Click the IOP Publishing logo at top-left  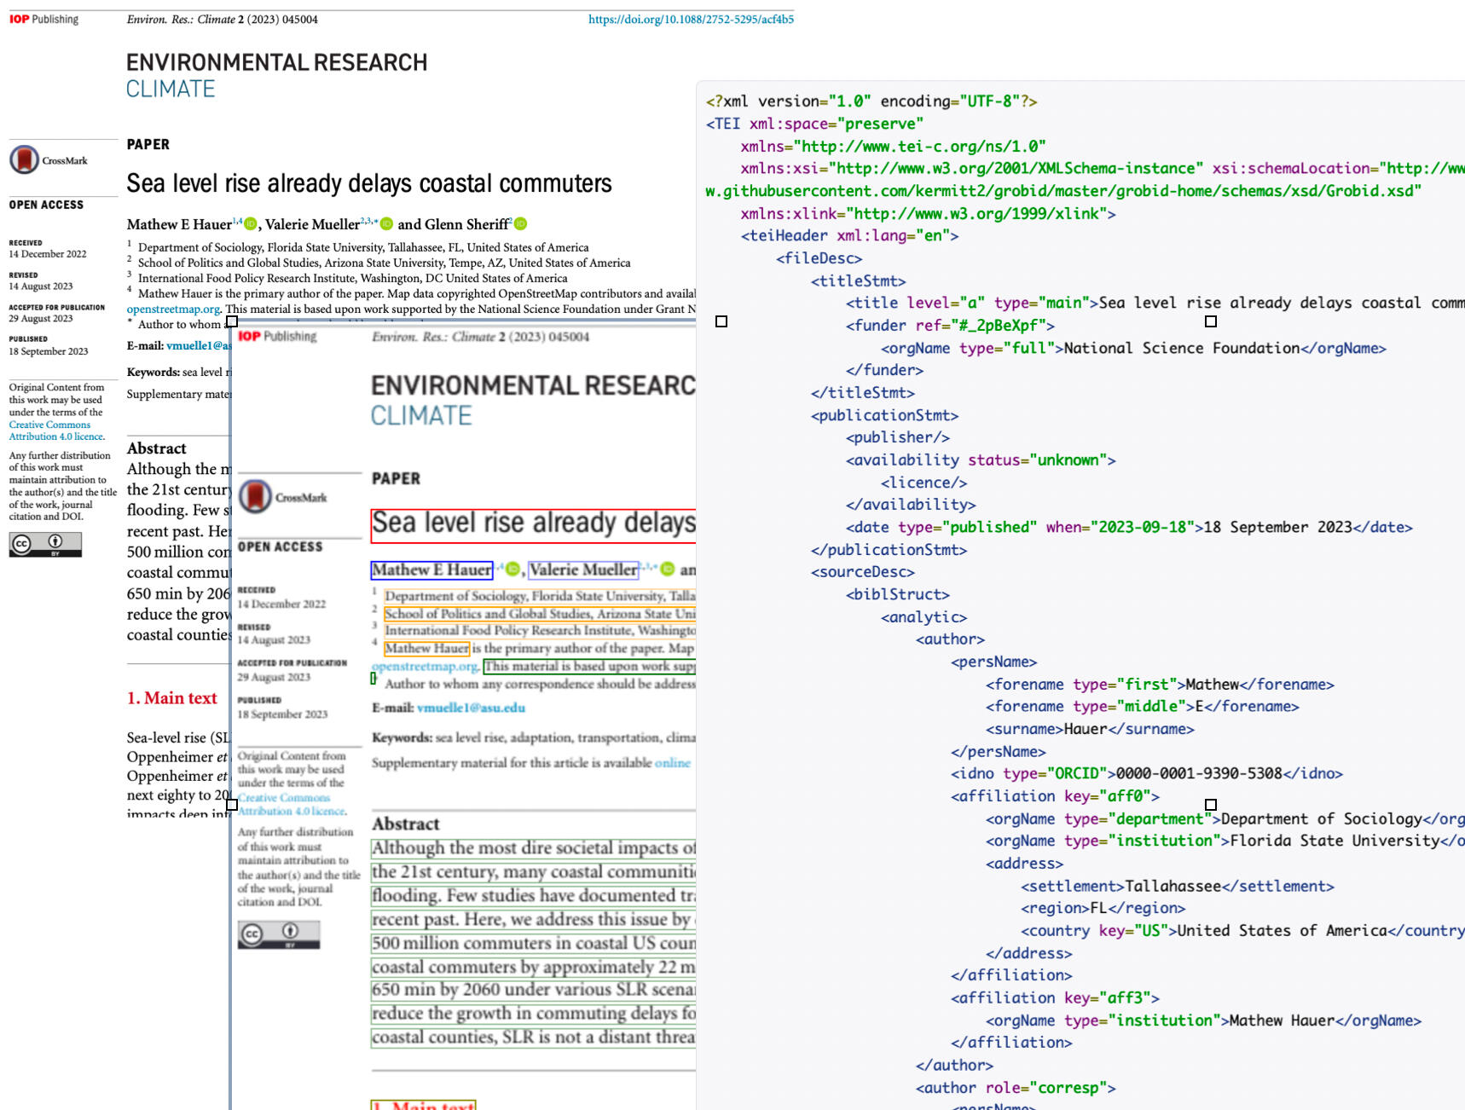click(43, 19)
